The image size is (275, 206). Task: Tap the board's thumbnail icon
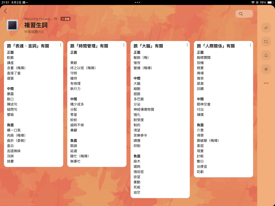[x=12, y=25]
